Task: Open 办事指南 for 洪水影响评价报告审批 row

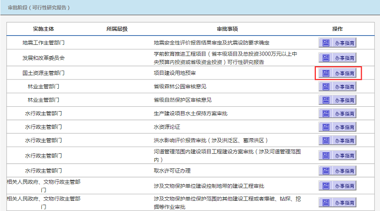Action: tap(337, 140)
